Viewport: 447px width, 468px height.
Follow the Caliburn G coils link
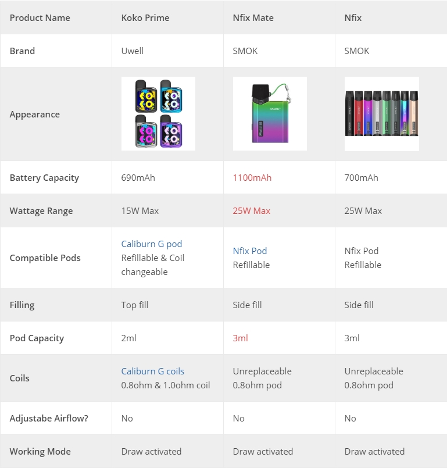pyautogui.click(x=153, y=371)
